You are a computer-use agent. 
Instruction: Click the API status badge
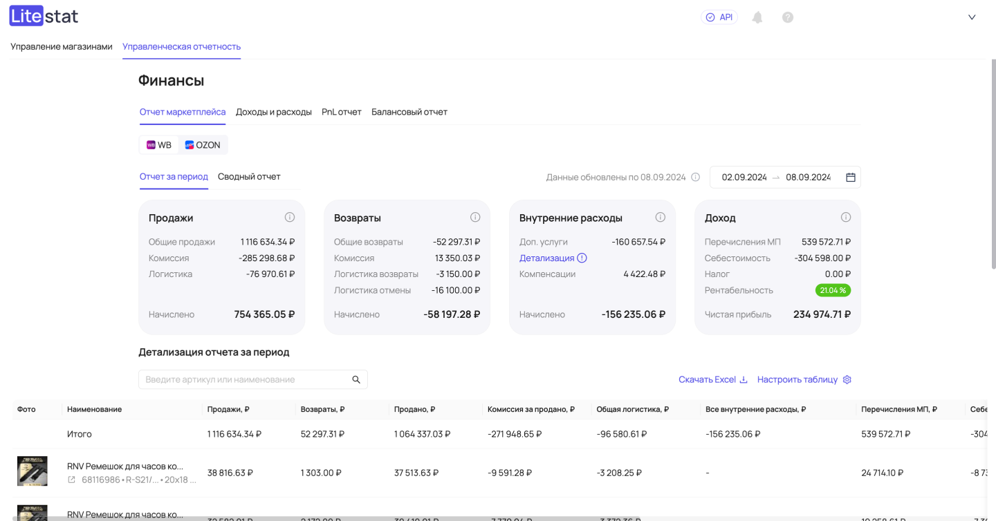point(719,17)
